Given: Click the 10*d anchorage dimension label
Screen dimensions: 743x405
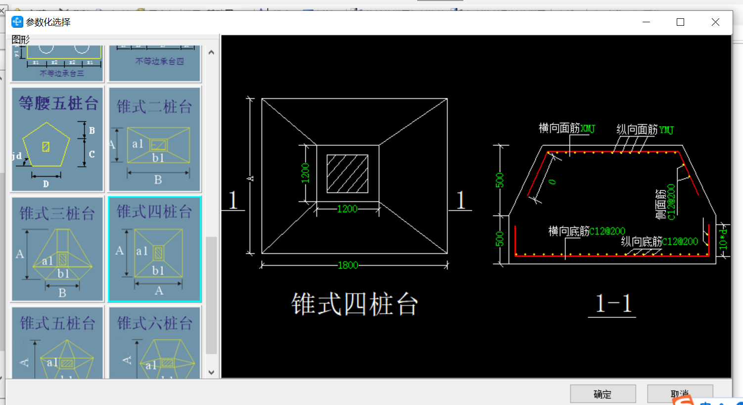Looking at the screenshot, I should [x=723, y=239].
